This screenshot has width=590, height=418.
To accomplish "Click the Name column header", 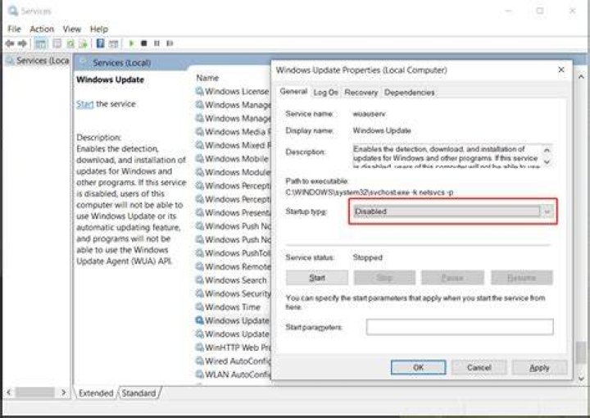I will [207, 78].
